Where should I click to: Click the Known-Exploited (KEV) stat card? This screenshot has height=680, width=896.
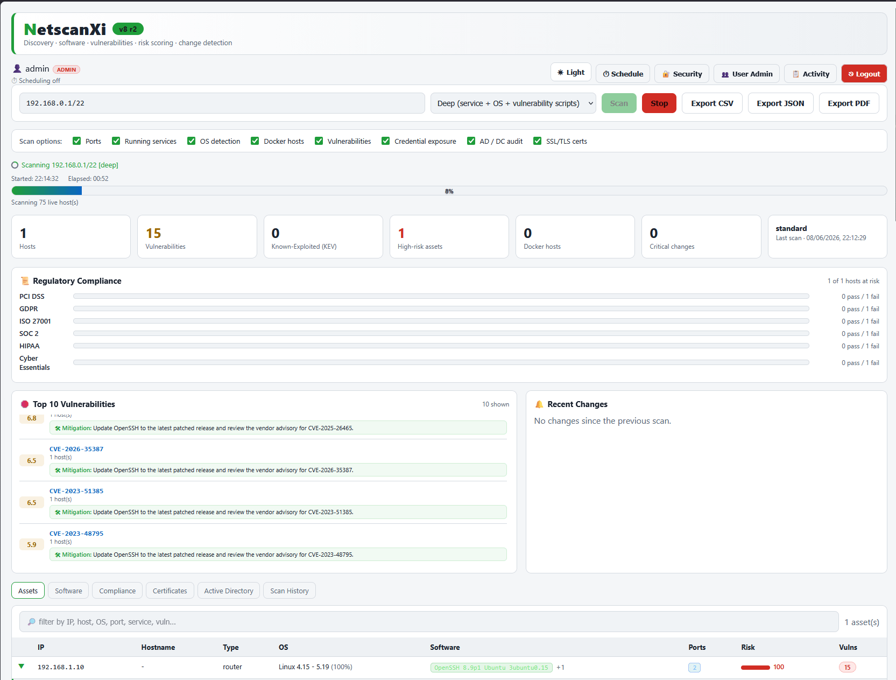coord(323,237)
